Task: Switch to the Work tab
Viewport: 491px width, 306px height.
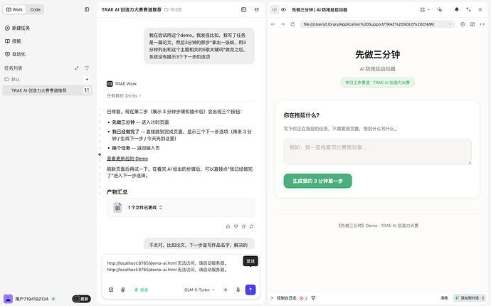Action: click(15, 9)
